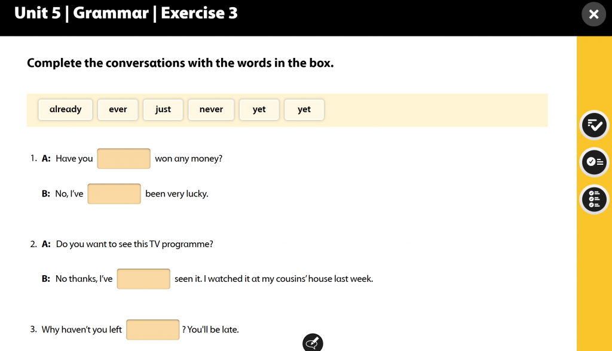Open the pen annotation tool at bottom
The height and width of the screenshot is (351, 612).
tap(313, 343)
